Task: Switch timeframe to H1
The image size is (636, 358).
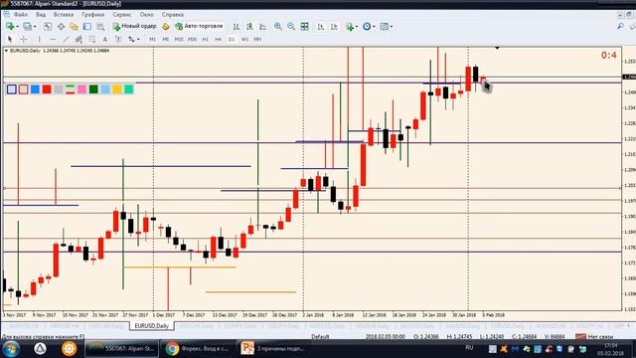Action: 206,40
